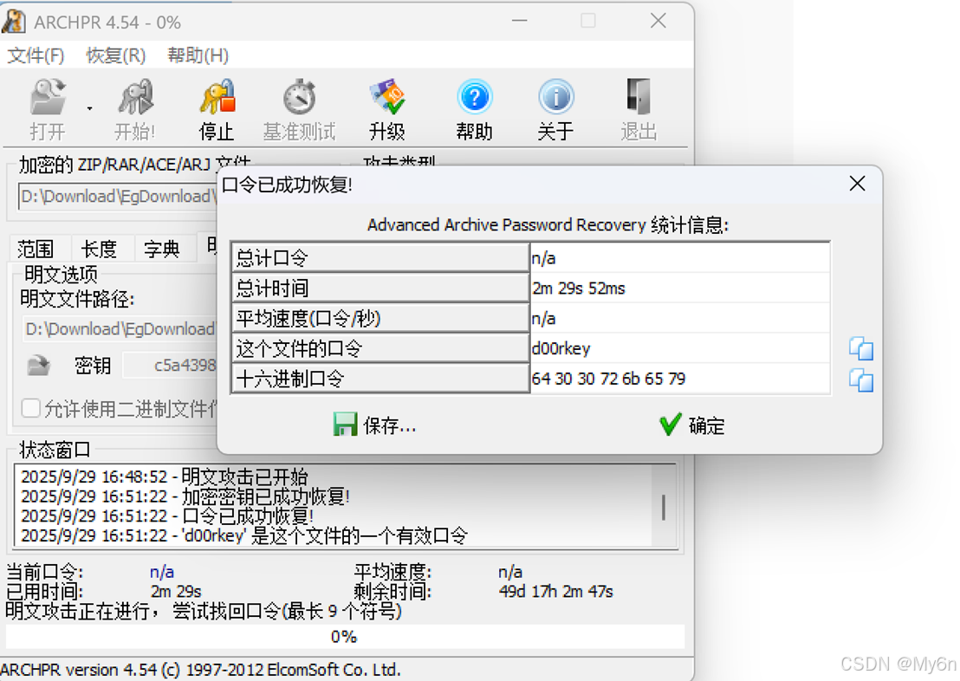Open the 文件(F) menu
Screen dimensions: 960x681
click(36, 55)
